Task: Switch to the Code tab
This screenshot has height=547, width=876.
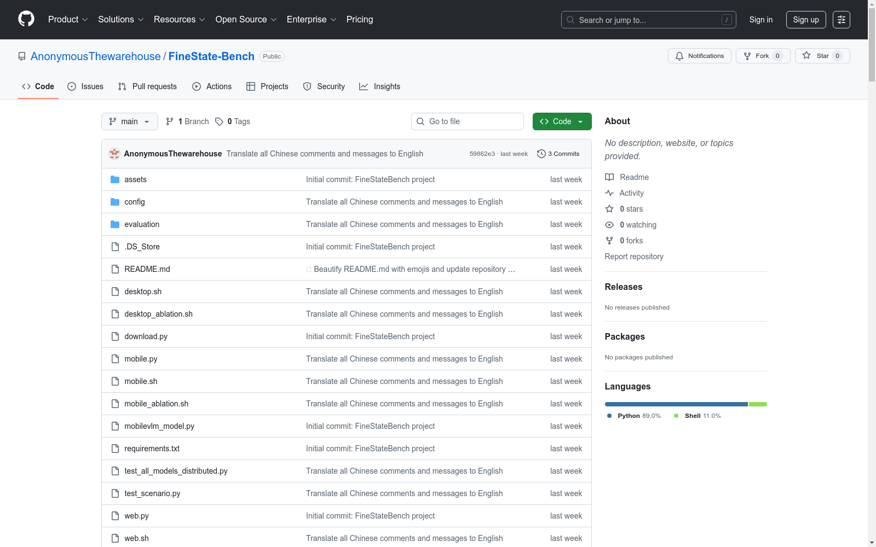Action: [38, 86]
